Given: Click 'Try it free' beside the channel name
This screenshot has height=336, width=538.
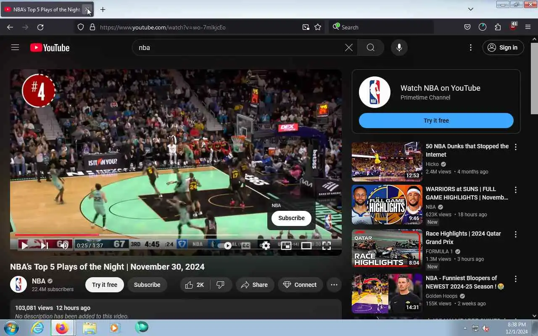Looking at the screenshot, I should point(105,285).
